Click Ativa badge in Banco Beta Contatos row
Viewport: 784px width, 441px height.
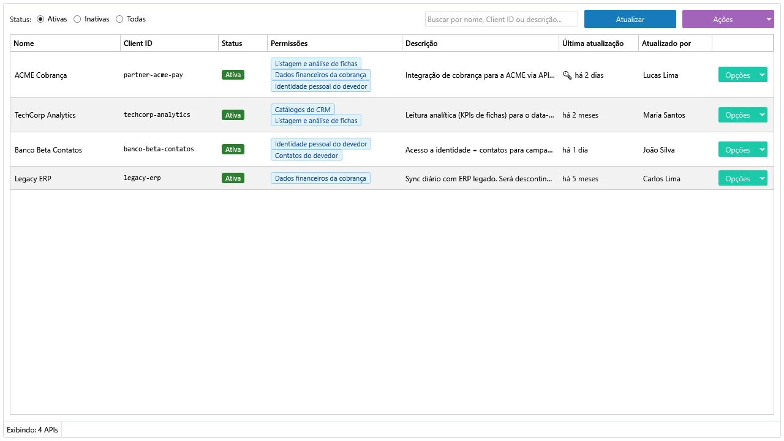[233, 149]
